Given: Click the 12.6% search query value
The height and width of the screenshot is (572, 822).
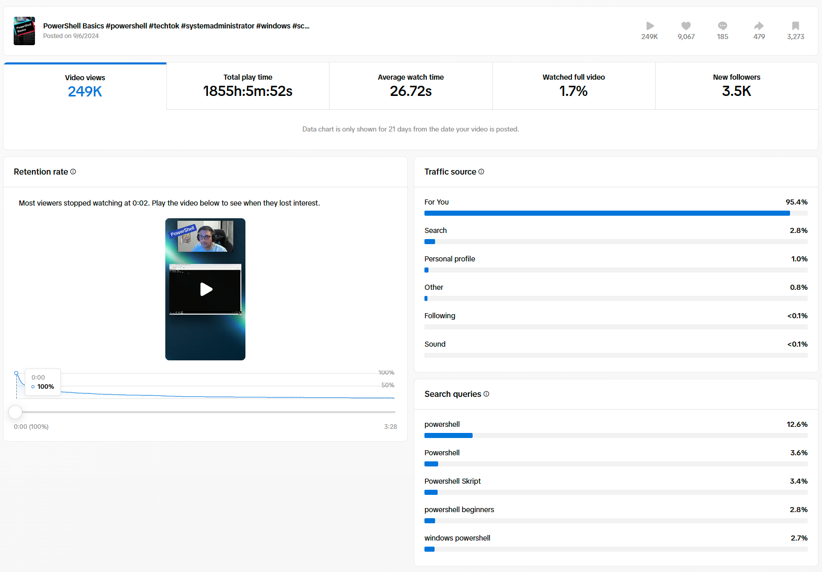Looking at the screenshot, I should (797, 424).
